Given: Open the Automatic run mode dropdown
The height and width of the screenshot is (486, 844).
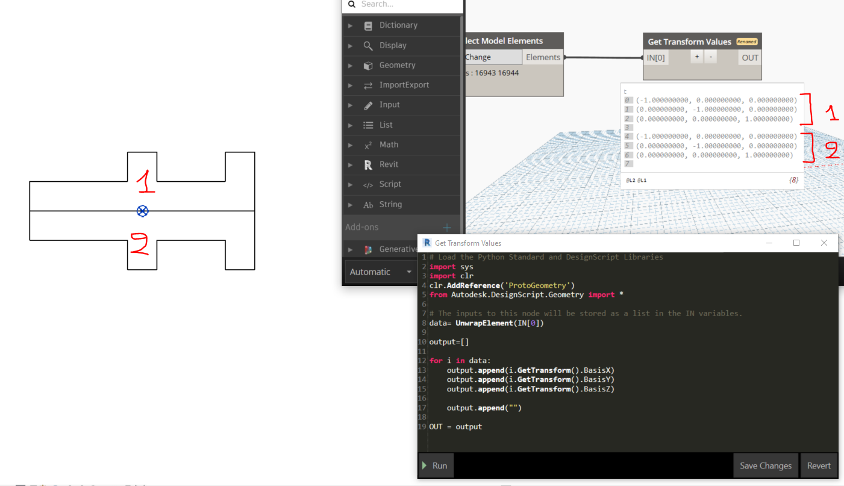Looking at the screenshot, I should click(380, 272).
